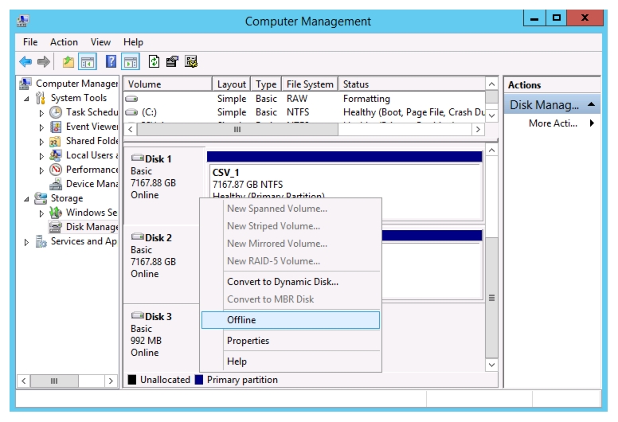
Task: Expand the Task Scheduler tree node
Action: pyautogui.click(x=41, y=113)
